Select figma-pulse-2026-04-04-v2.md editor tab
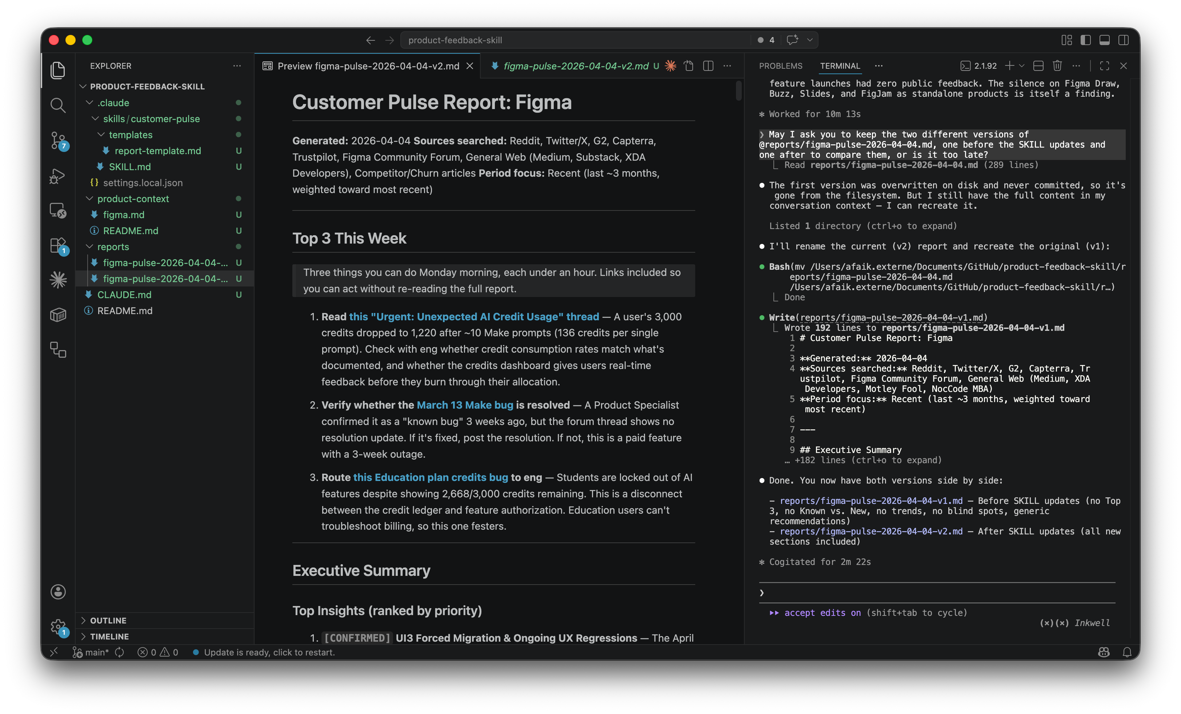Image resolution: width=1181 pixels, height=714 pixels. point(575,66)
